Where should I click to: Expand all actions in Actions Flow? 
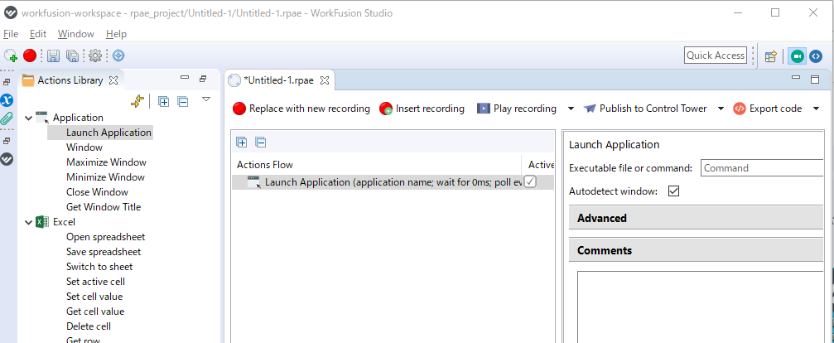(242, 142)
